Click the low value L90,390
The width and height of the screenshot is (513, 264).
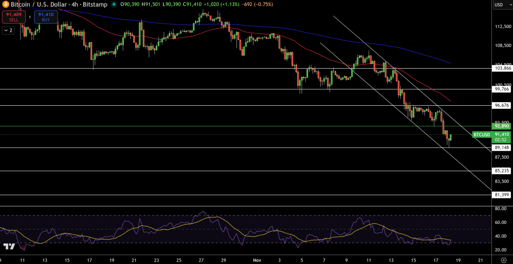click(171, 4)
